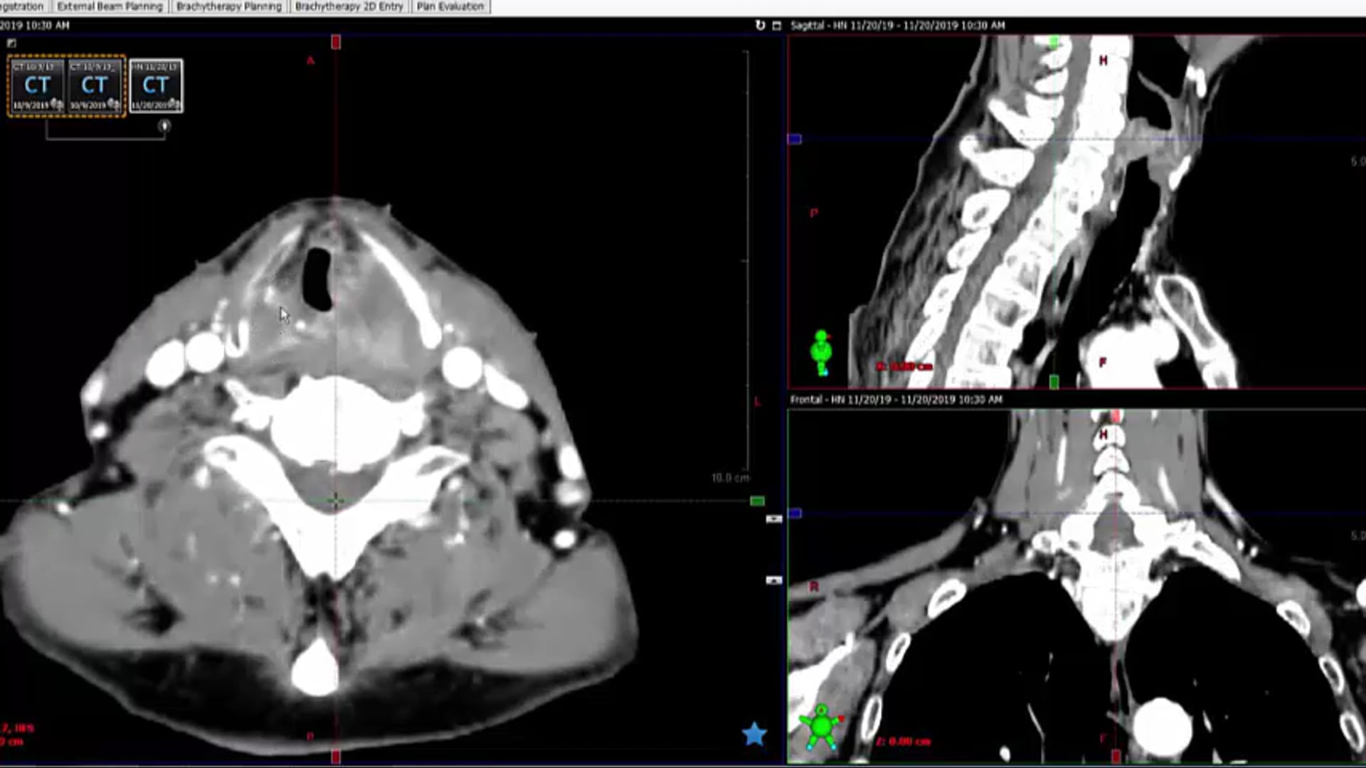The height and width of the screenshot is (768, 1366).
Task: Click the expand-view square icon next to the Sagittal header
Action: point(777,25)
